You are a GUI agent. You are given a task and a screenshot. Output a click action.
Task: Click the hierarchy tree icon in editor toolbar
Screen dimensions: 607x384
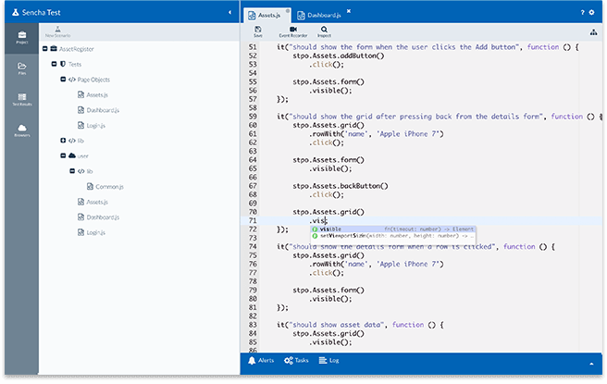(x=593, y=32)
